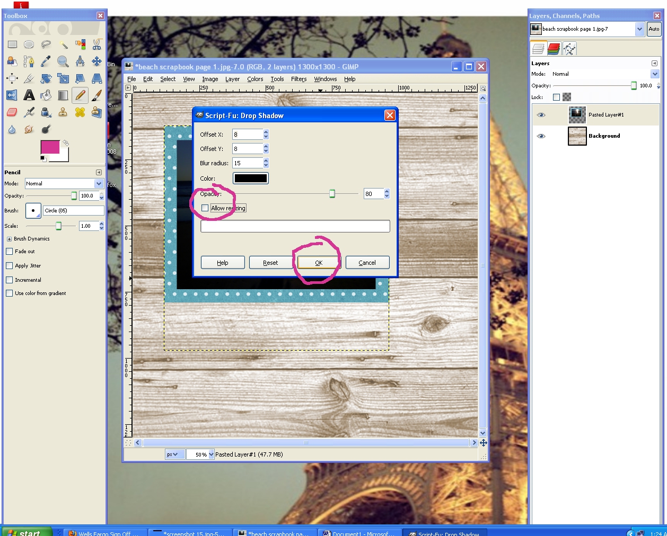Choose the Free Select lasso tool

[x=46, y=44]
